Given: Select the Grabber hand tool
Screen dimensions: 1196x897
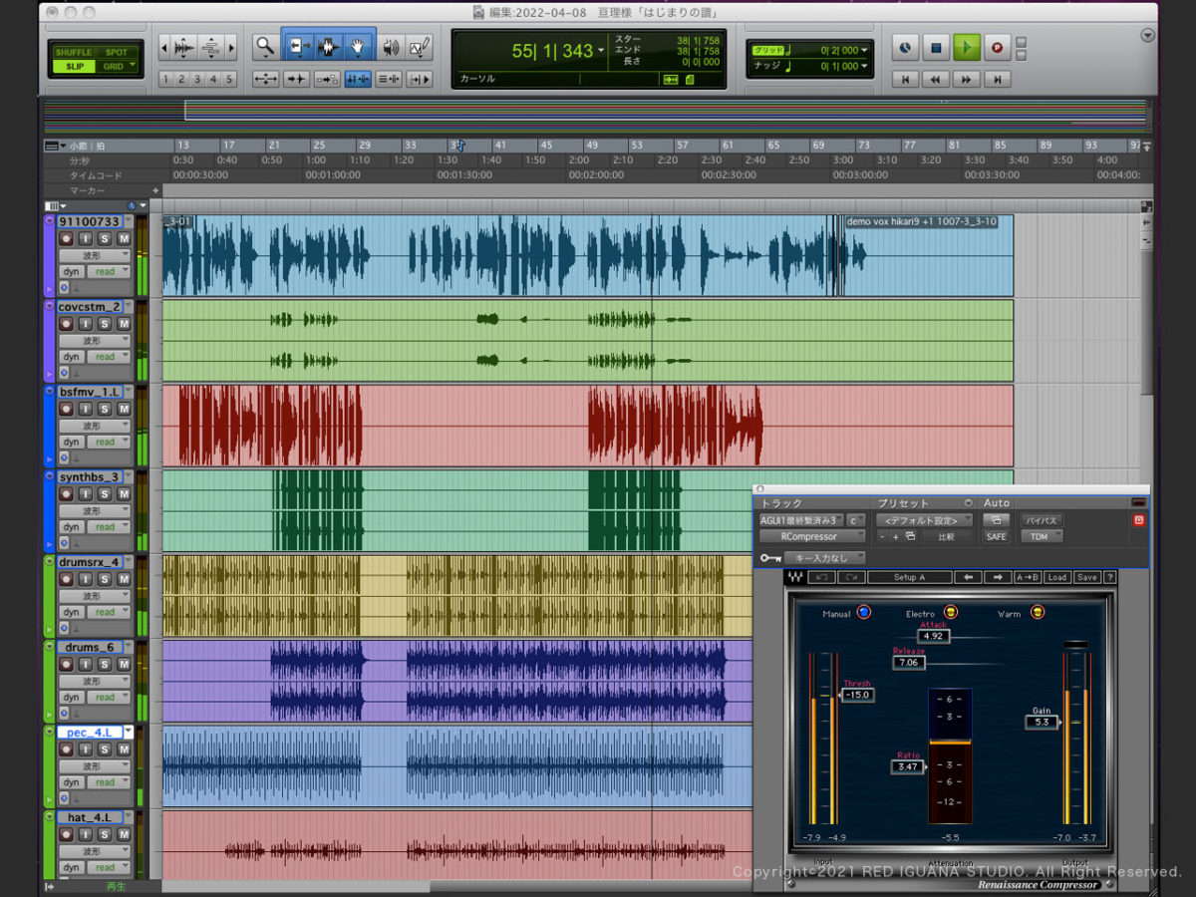Looking at the screenshot, I should click(360, 47).
